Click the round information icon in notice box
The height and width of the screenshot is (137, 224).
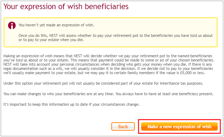(x=12, y=26)
